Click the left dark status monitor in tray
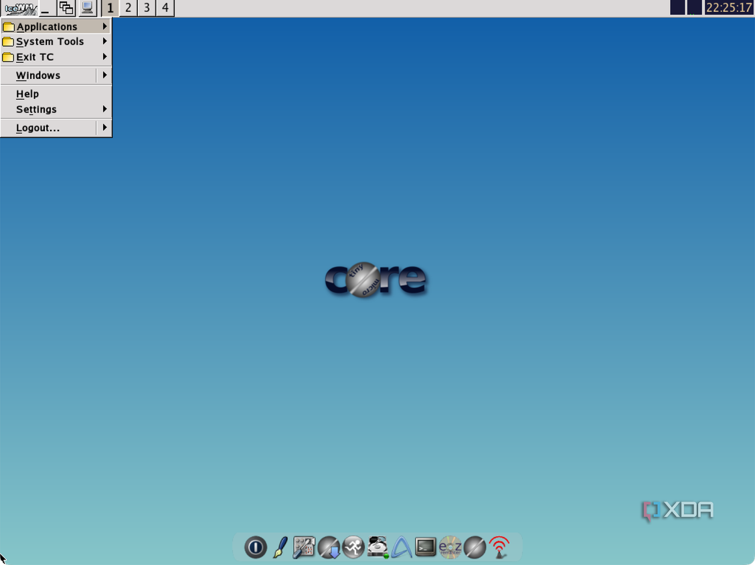Screen dimensions: 755x565 coord(677,8)
